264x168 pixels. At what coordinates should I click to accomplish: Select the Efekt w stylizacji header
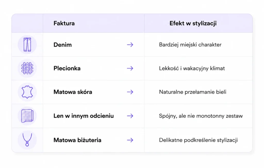pos(193,23)
